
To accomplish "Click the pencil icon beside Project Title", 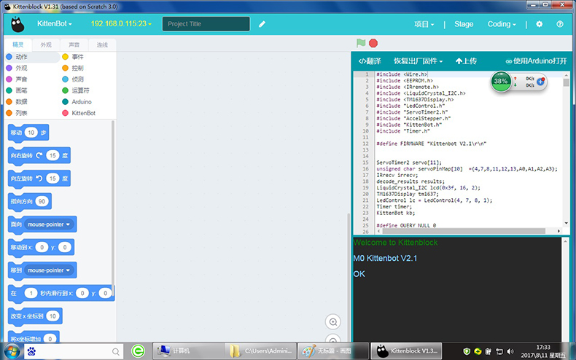I will pos(262,24).
